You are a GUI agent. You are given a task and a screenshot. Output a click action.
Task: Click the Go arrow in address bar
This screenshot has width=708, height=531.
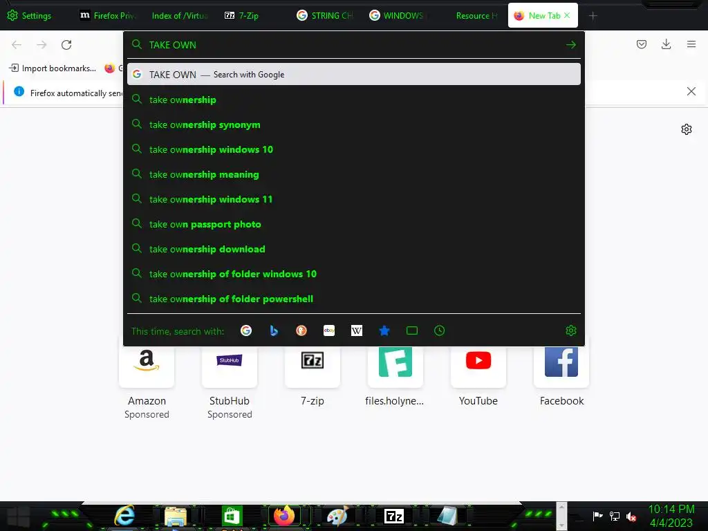coord(570,45)
